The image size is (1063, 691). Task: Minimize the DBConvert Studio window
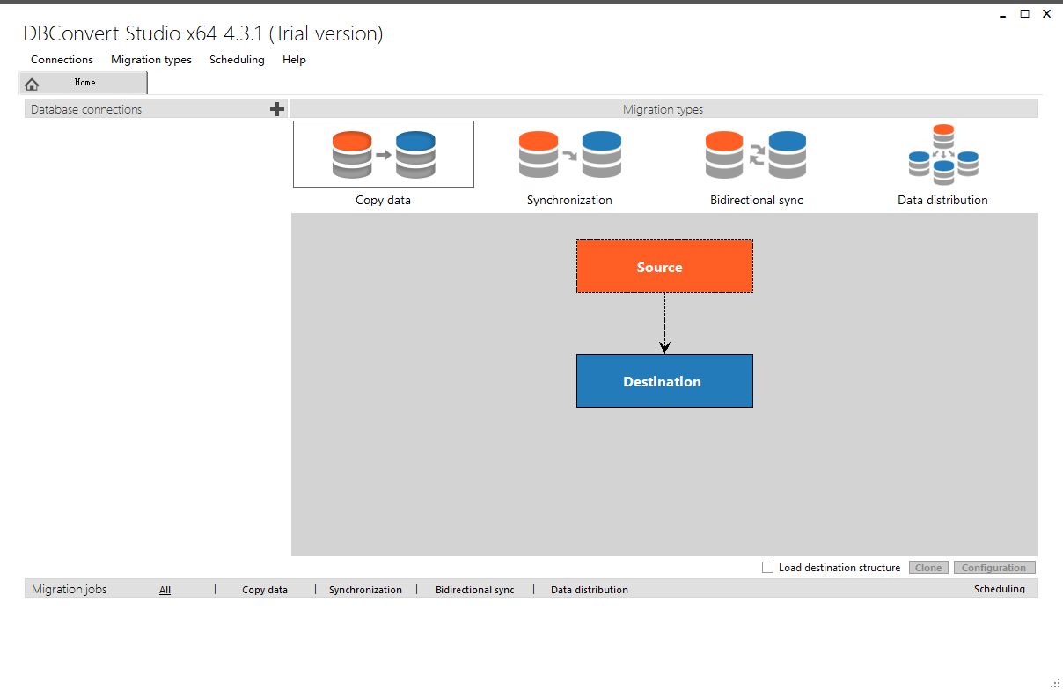(x=1003, y=14)
